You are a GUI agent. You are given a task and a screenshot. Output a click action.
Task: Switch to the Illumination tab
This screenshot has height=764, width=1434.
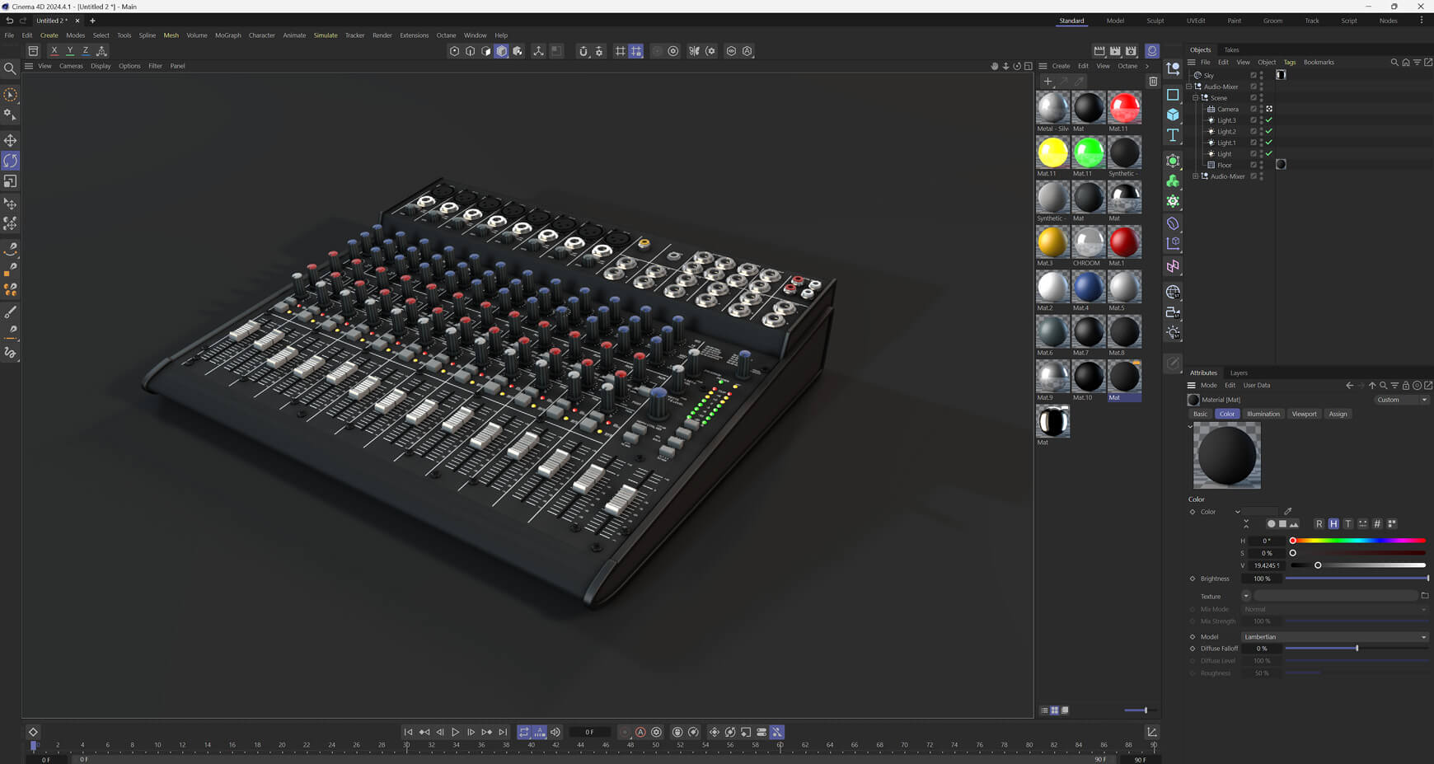1263,414
